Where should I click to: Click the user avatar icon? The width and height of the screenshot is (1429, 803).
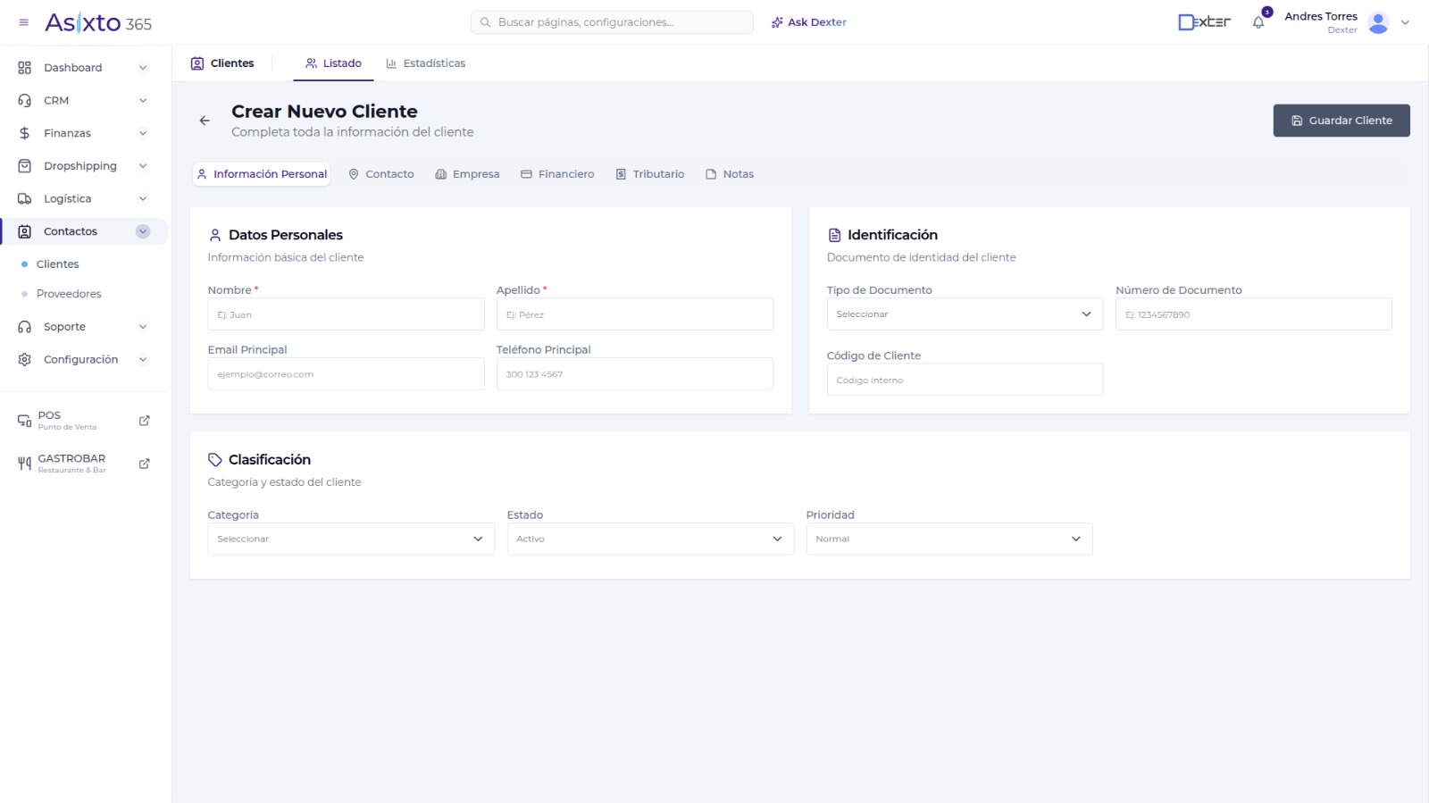coord(1378,22)
